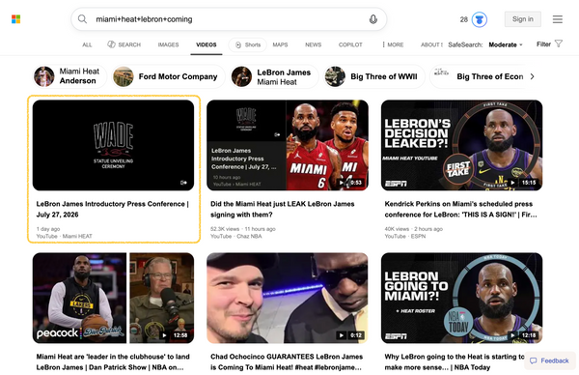Viewport: 579px width, 375px height.
Task: Open 'Why LeBron going to the Heat' title
Action: coord(455,362)
